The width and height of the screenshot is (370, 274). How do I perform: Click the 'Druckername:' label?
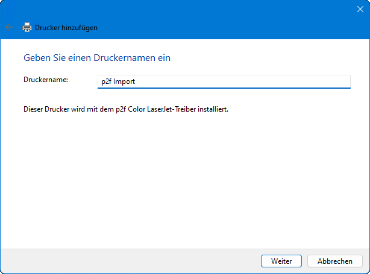46,80
